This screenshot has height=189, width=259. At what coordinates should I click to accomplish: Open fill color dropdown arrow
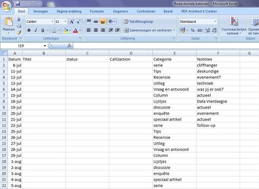point(70,30)
